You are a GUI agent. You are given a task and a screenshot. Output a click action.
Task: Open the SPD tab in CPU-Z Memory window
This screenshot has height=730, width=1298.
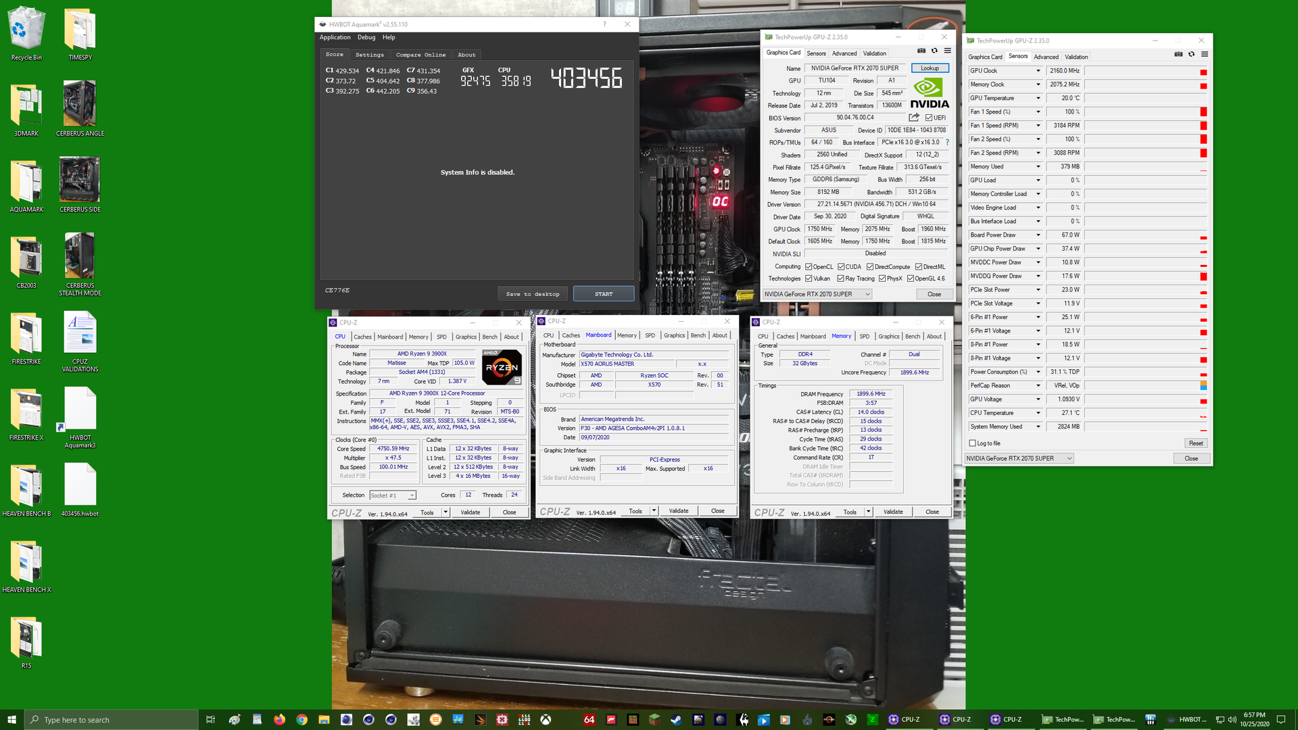(865, 336)
